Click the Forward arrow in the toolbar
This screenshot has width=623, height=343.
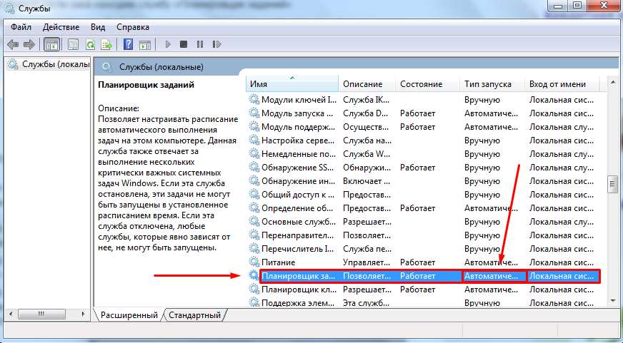click(29, 44)
